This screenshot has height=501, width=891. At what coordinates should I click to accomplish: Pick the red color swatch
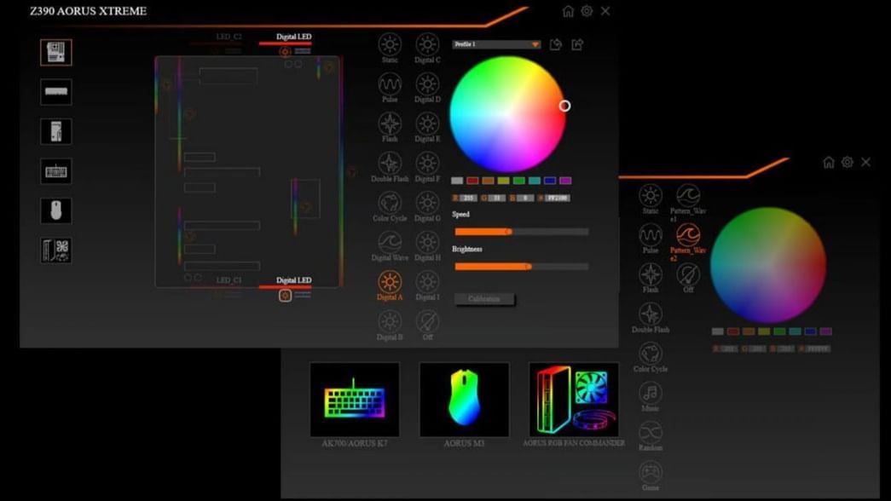click(475, 180)
